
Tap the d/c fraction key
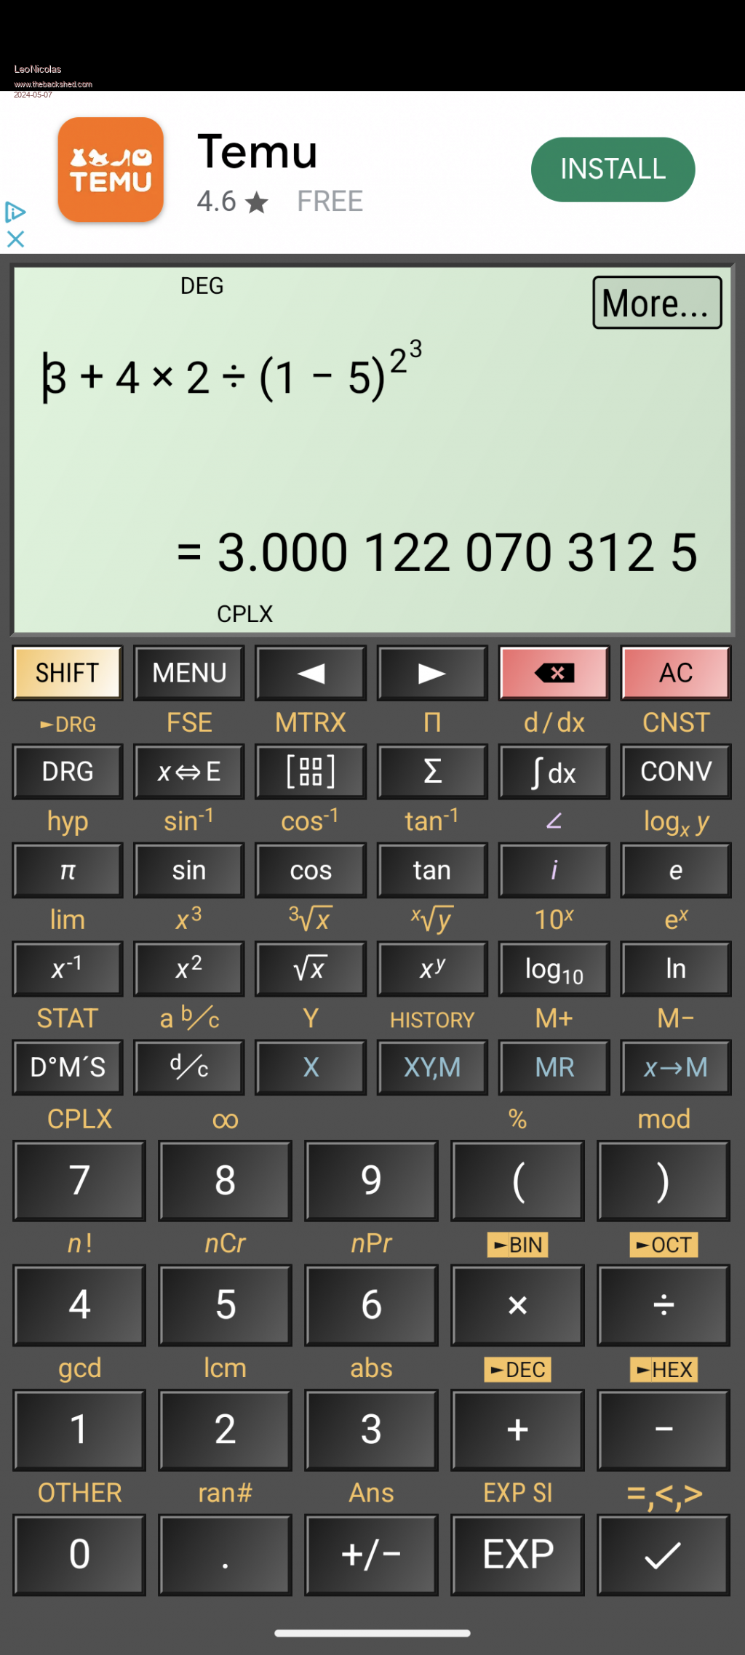click(x=189, y=1067)
